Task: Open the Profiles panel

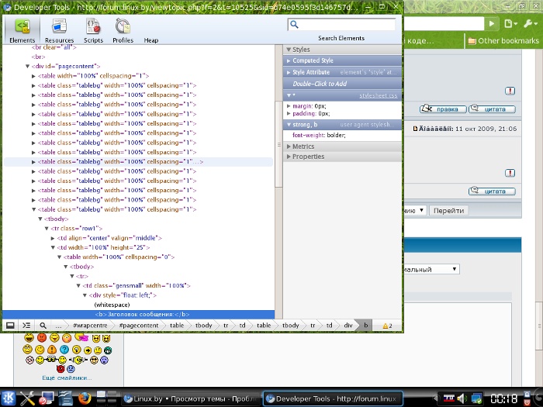Action: [x=123, y=29]
